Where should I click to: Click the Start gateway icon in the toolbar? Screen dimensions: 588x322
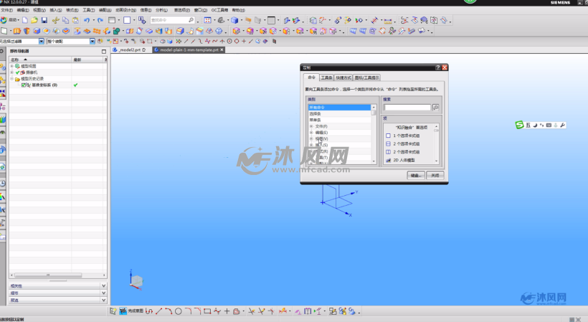4,20
